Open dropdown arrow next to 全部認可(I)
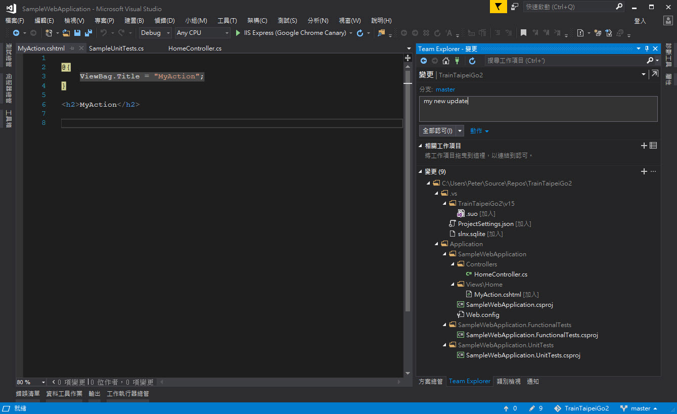 460,131
